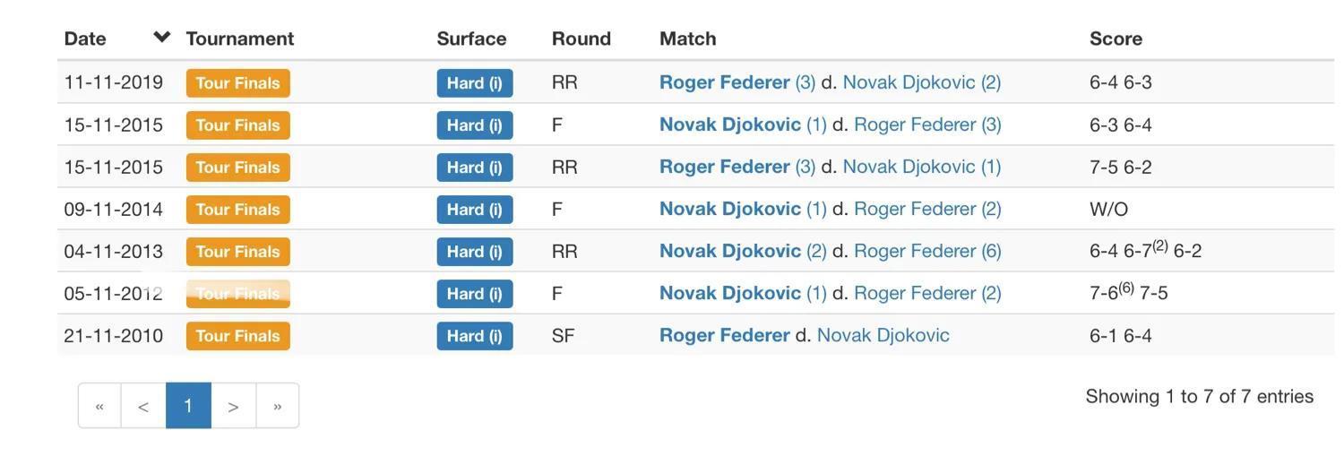Sort table by Surface column header
The image size is (1344, 456).
coord(471,39)
